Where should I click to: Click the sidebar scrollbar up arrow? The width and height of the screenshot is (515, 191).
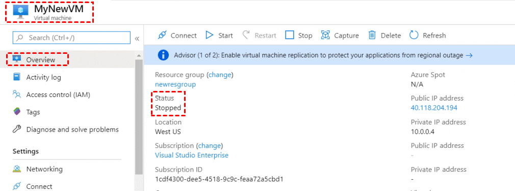tap(139, 55)
